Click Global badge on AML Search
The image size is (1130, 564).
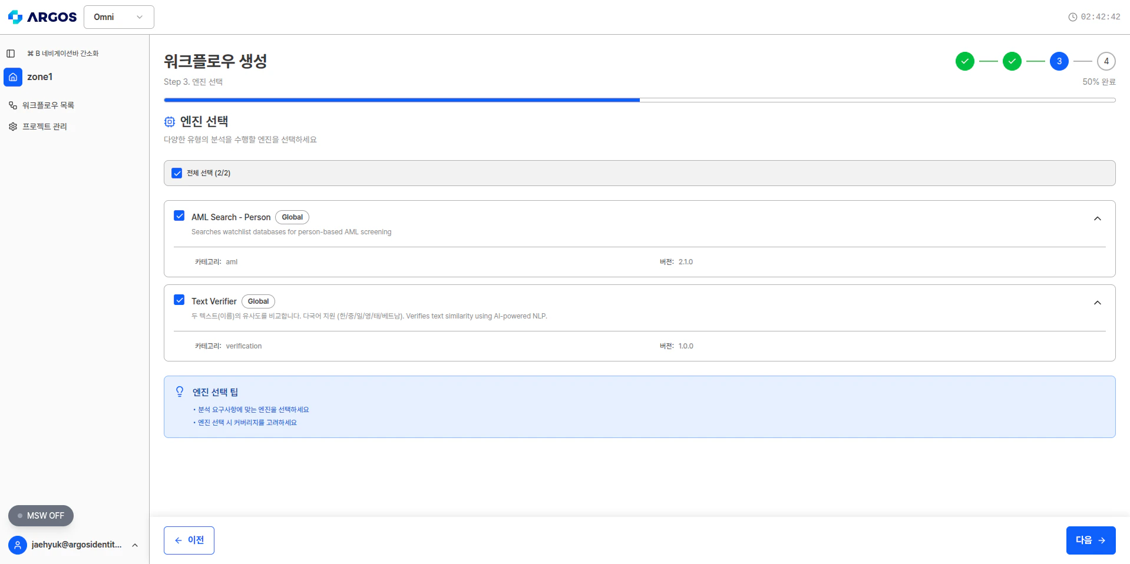292,217
